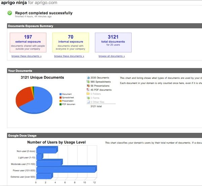The image size is (202, 186).
Task: Click the '3121 total' text
Action: (96, 106)
